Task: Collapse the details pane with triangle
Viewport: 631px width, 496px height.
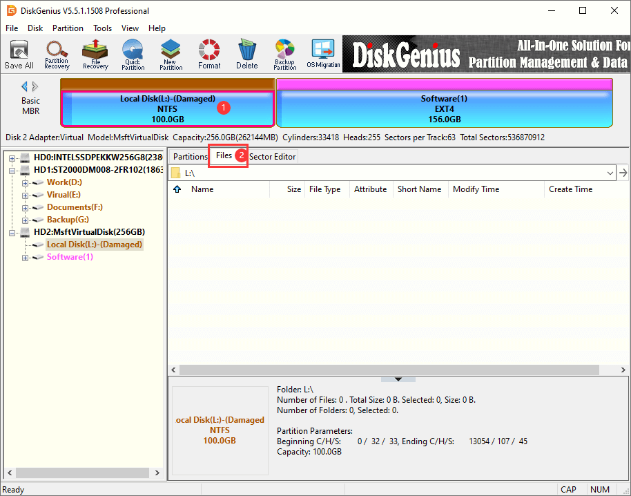Action: [x=398, y=379]
